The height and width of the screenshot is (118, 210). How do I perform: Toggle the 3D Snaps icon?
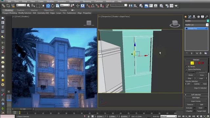(88, 6)
